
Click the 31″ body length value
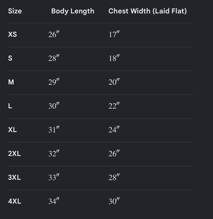click(x=54, y=130)
